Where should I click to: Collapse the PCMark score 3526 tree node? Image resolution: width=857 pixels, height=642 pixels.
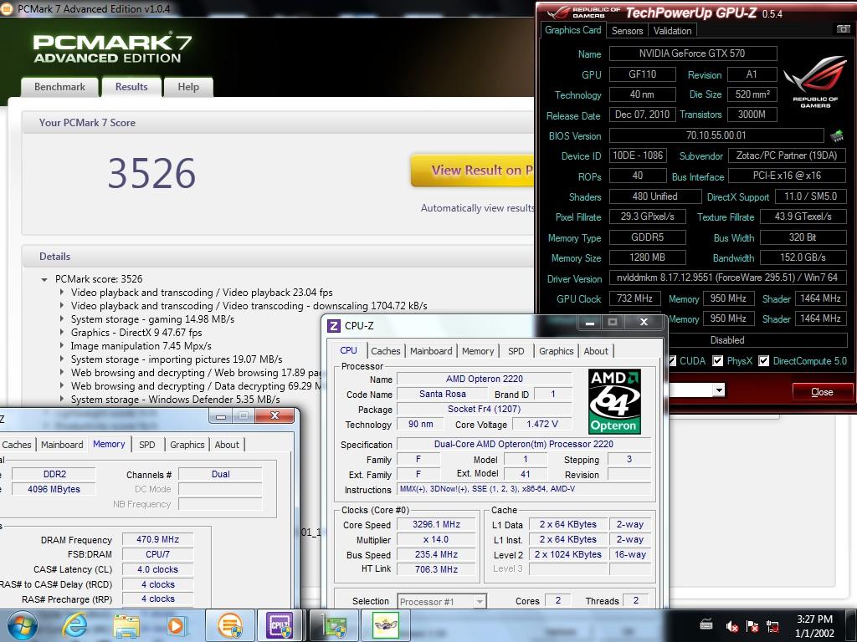(x=44, y=279)
